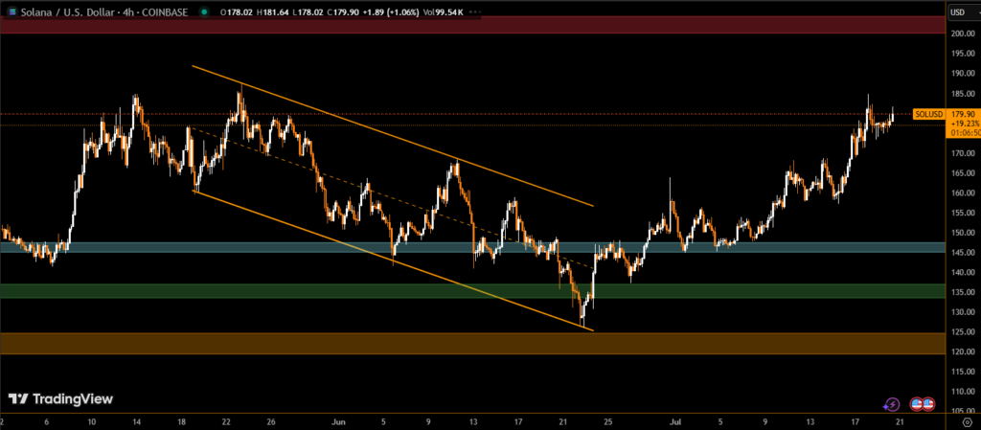Viewport: 981px width, 430px height.
Task: Click the first US flag economic event
Action: pyautogui.click(x=917, y=405)
